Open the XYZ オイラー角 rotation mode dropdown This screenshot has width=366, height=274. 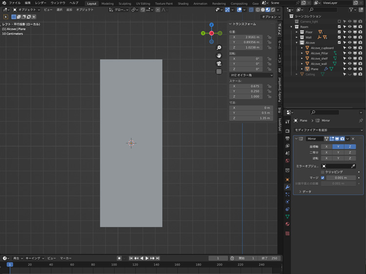(251, 75)
